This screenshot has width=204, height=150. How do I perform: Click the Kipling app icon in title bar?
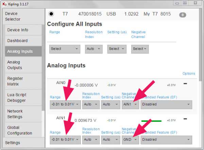4,3
